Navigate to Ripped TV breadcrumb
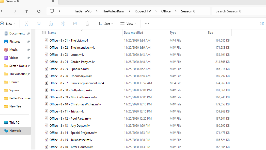The height and width of the screenshot is (150, 266). tap(143, 11)
